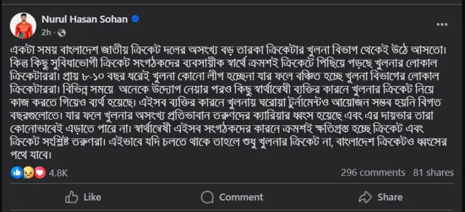This screenshot has height=212, width=465.
Task: View the 81 shares list
Action: click(x=433, y=173)
